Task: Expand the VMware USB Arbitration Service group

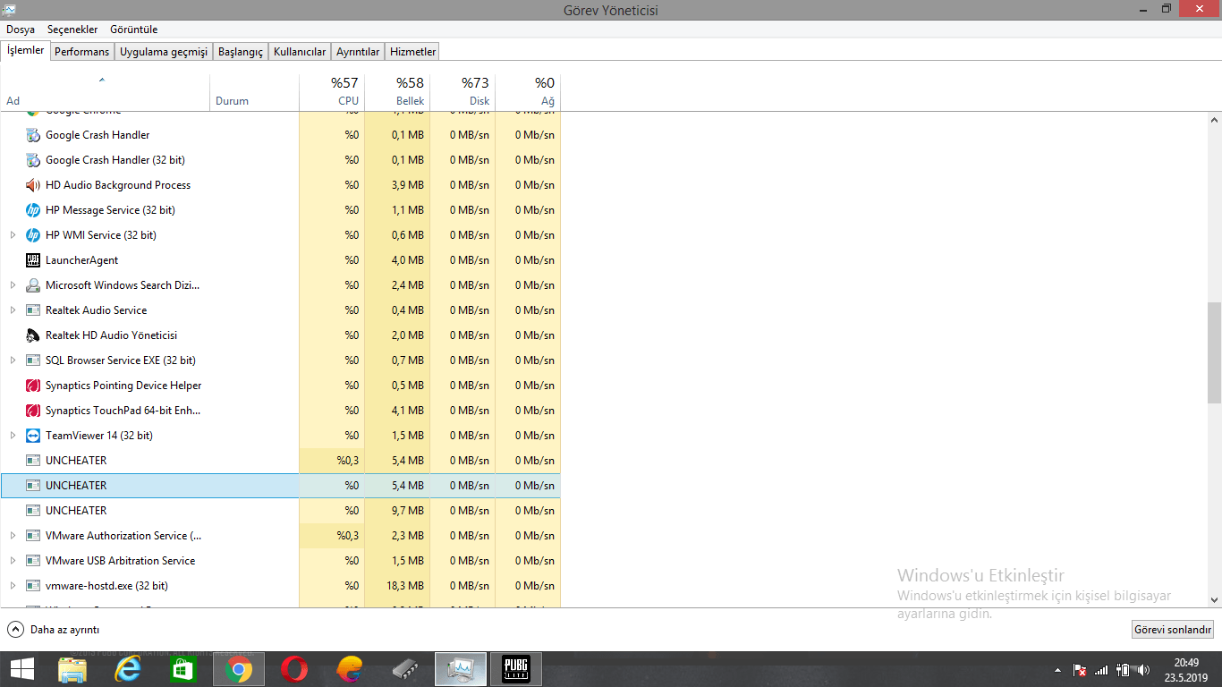Action: (13, 561)
